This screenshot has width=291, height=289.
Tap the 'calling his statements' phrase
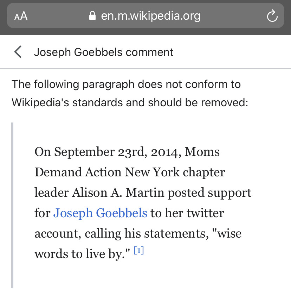coord(147,233)
